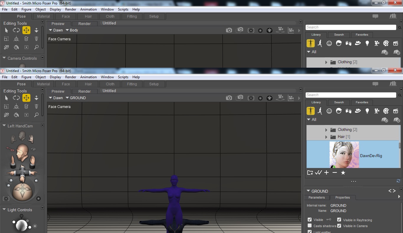Switch to the Parameters tab

tap(317, 197)
